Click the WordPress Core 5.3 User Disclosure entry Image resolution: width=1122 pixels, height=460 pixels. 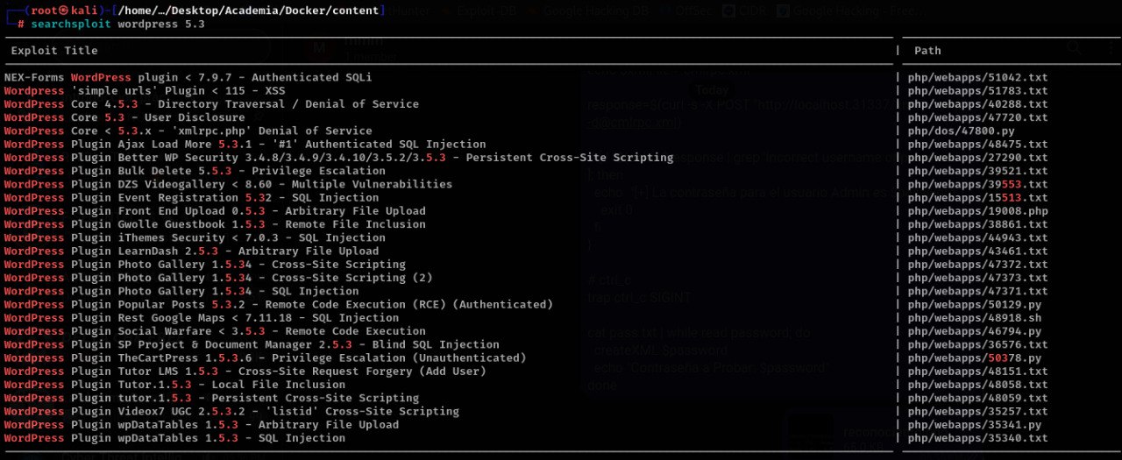[x=124, y=117]
